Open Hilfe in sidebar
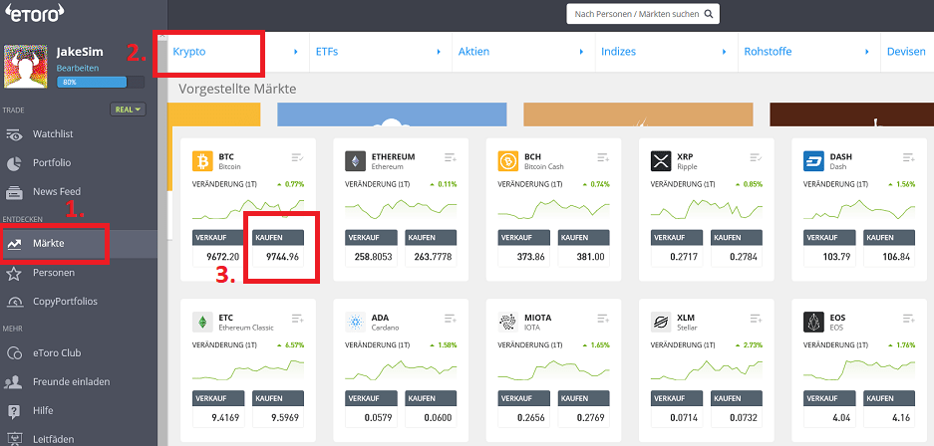Viewport: 934px width, 446px height. click(43, 410)
